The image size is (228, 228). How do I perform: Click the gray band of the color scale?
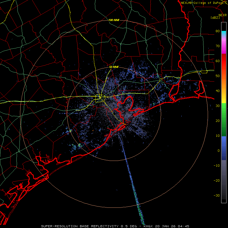pyautogui.click(x=224, y=180)
